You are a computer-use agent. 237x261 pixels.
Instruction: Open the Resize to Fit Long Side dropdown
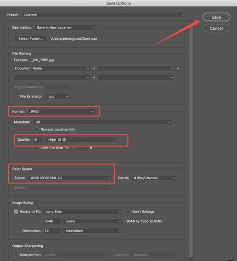[x=82, y=211]
